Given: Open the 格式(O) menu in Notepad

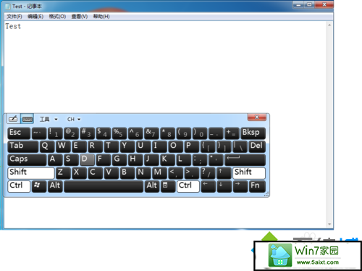Looking at the screenshot, I should click(x=57, y=17).
